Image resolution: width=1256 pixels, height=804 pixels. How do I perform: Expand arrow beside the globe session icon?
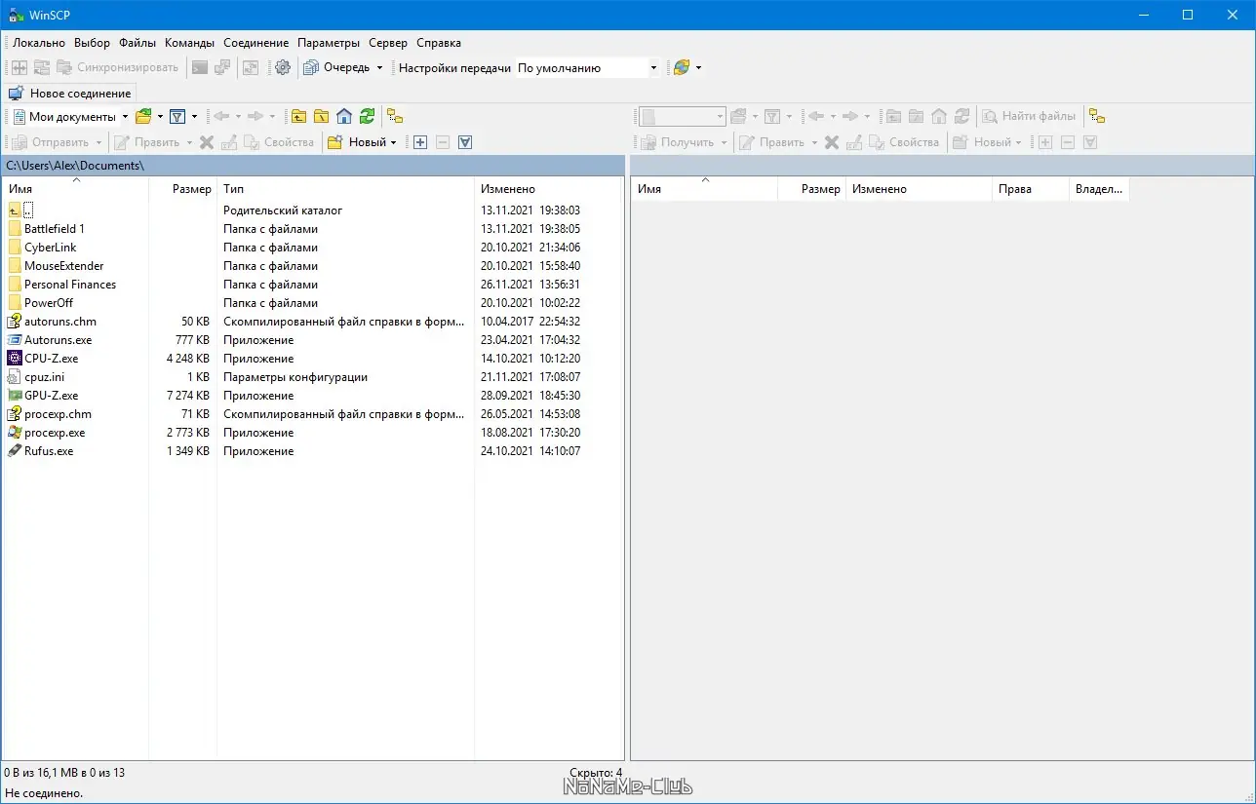pos(698,68)
